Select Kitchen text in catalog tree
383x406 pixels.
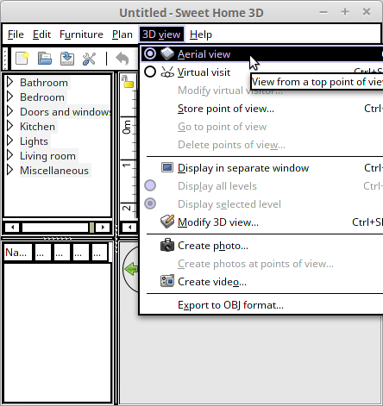(37, 127)
